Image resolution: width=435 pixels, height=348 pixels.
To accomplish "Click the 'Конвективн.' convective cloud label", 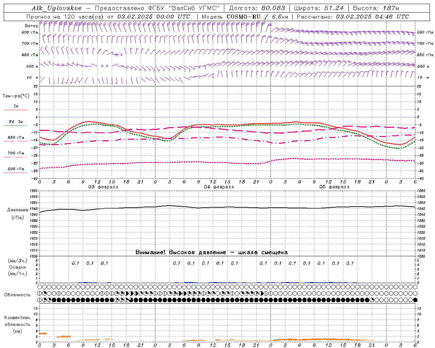I will click(17, 318).
